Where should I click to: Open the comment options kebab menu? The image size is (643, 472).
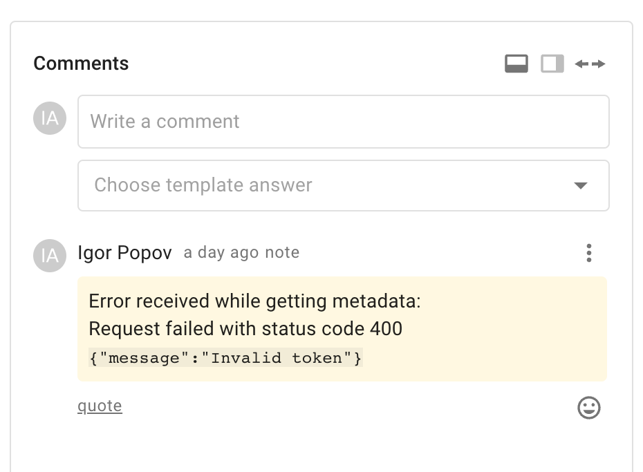589,253
